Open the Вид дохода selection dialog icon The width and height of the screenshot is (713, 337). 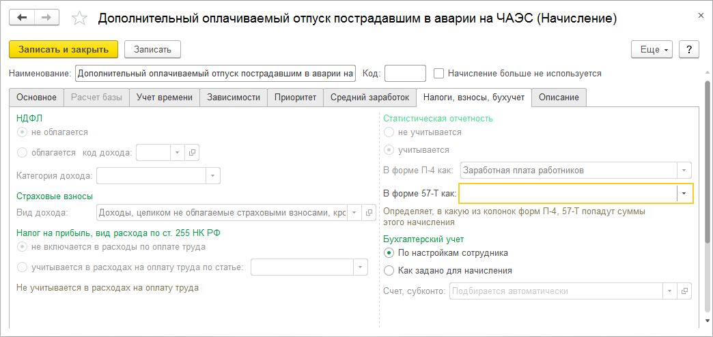click(369, 213)
